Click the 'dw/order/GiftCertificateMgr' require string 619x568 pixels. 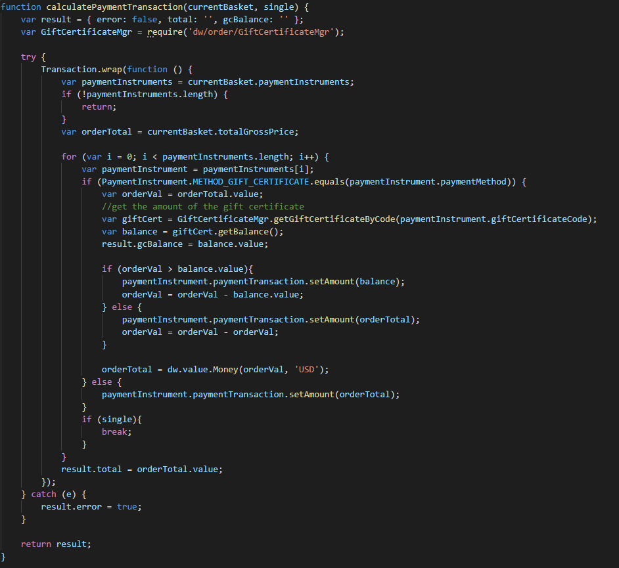(x=261, y=32)
